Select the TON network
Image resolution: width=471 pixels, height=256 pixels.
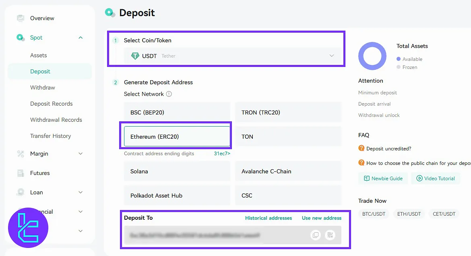point(288,137)
